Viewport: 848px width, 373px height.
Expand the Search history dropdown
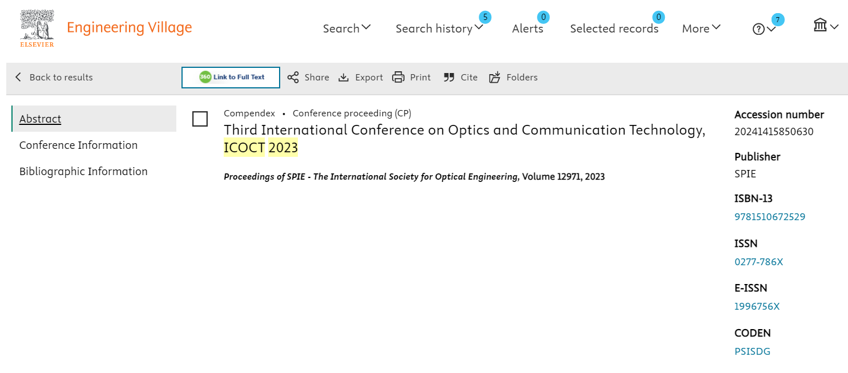439,28
